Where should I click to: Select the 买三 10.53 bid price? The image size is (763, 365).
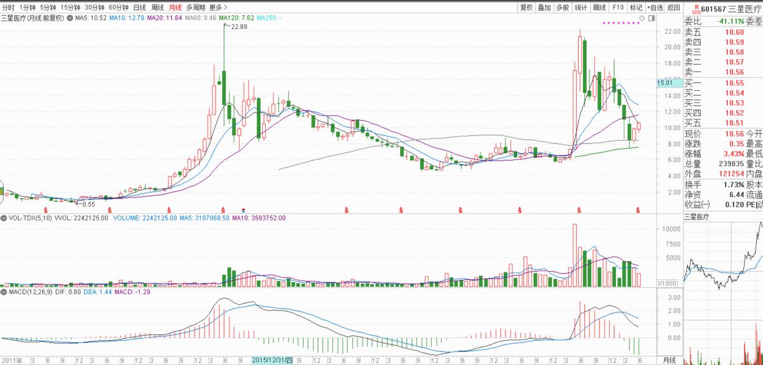(723, 103)
